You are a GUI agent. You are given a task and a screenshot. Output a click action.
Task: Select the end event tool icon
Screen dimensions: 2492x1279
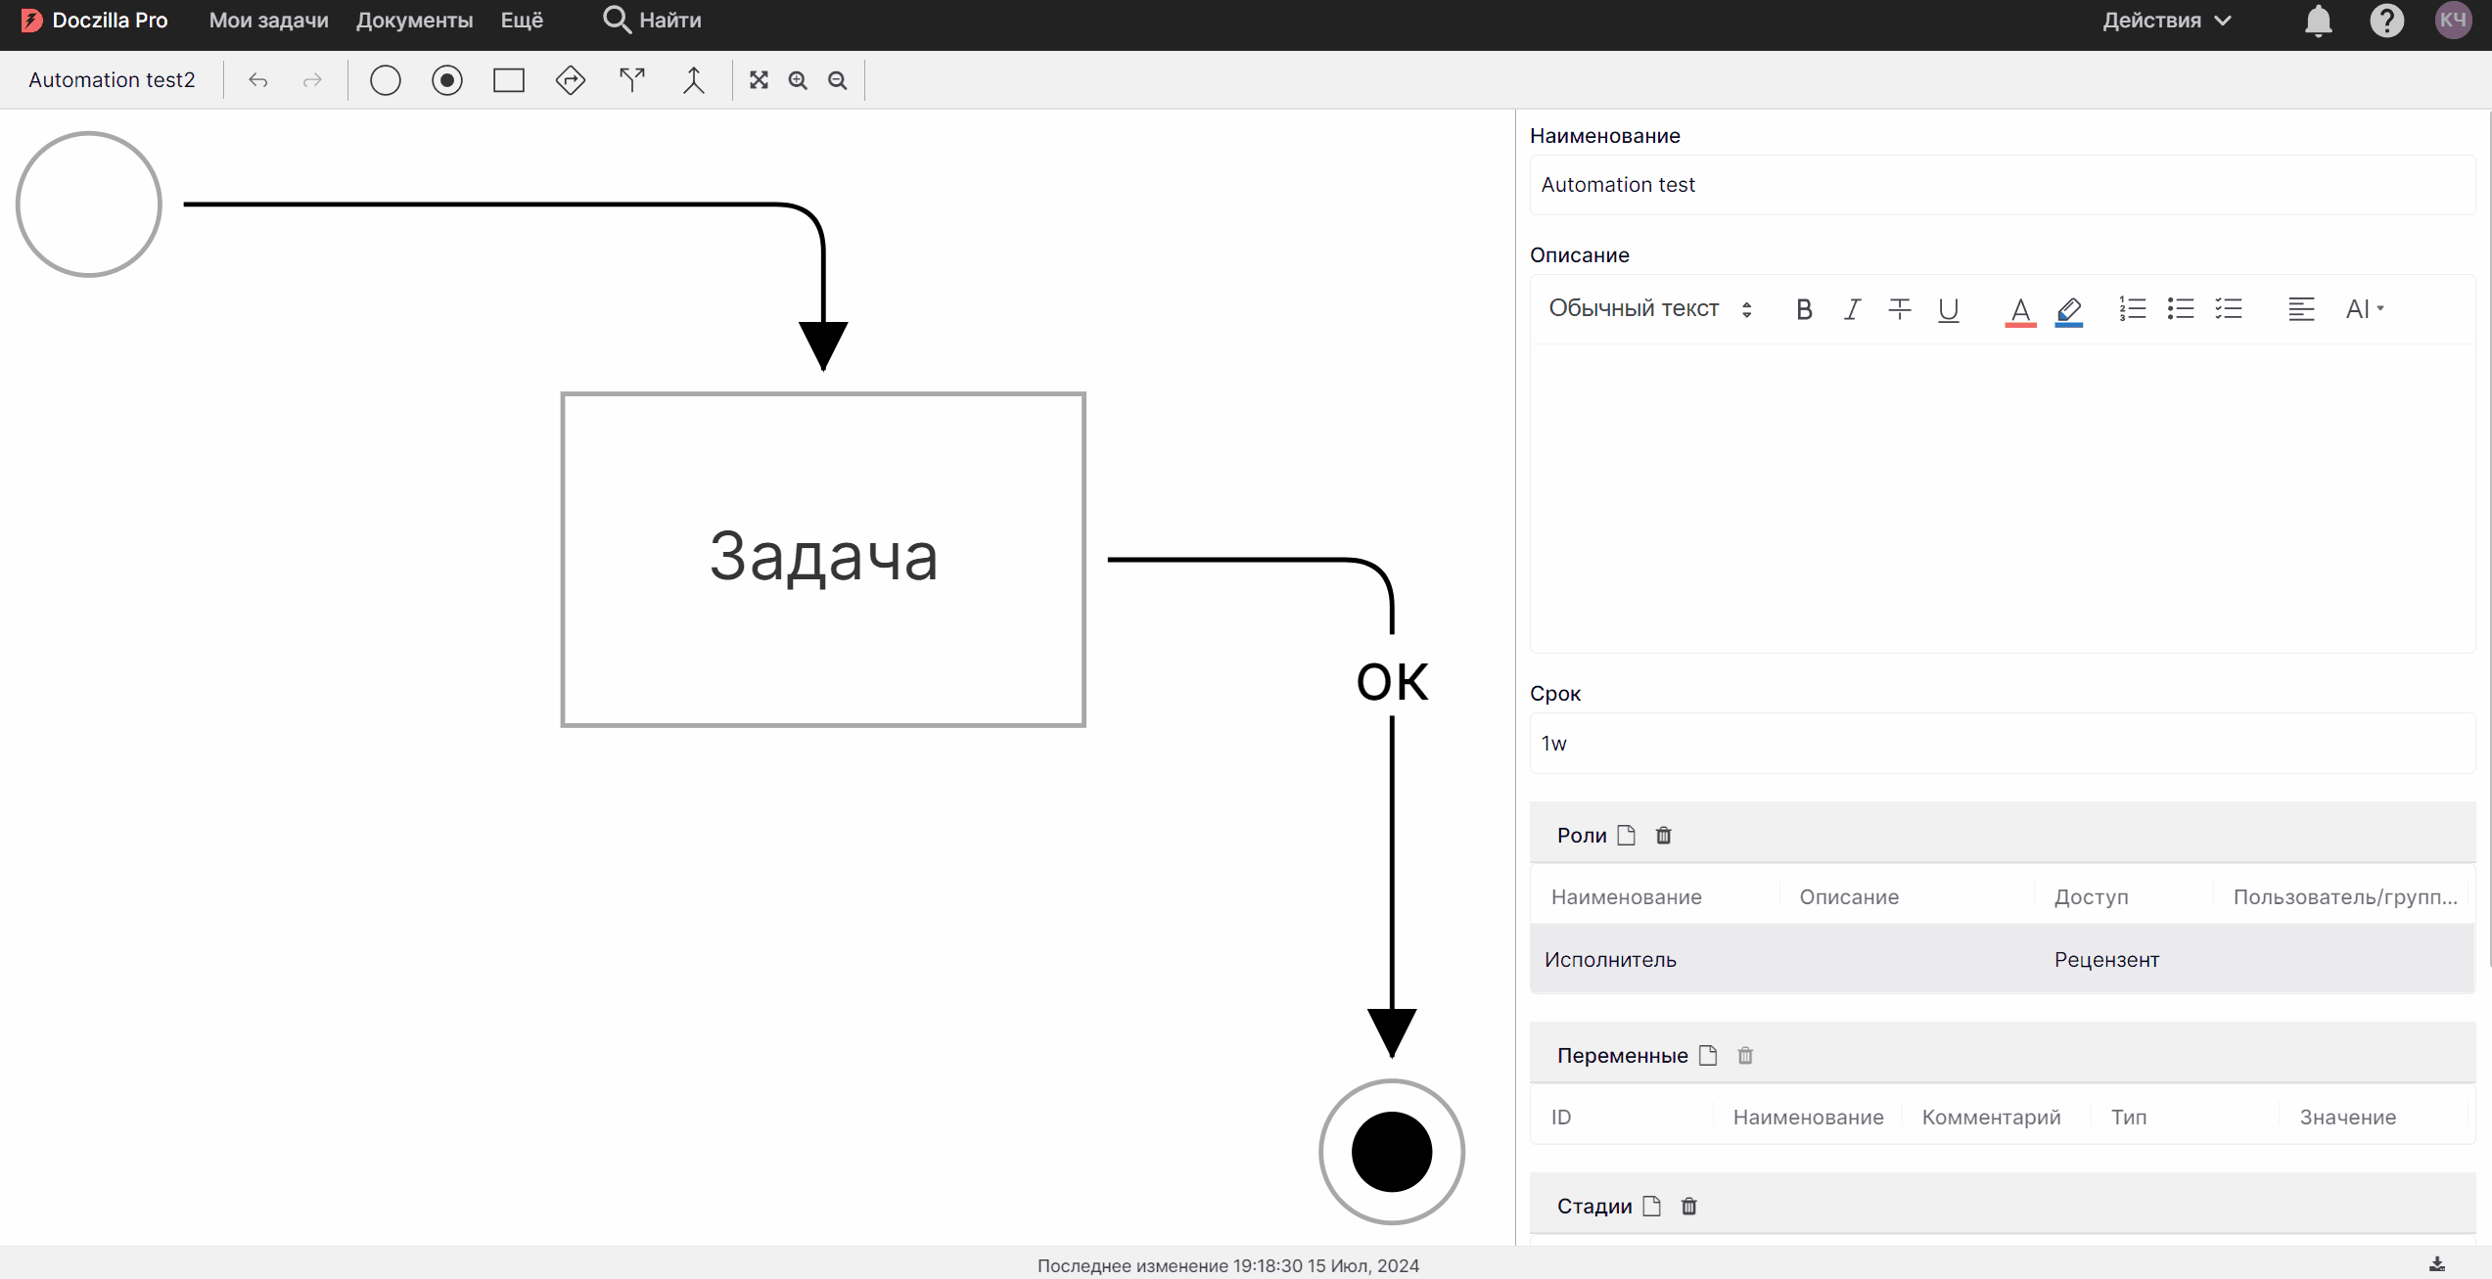[x=447, y=80]
